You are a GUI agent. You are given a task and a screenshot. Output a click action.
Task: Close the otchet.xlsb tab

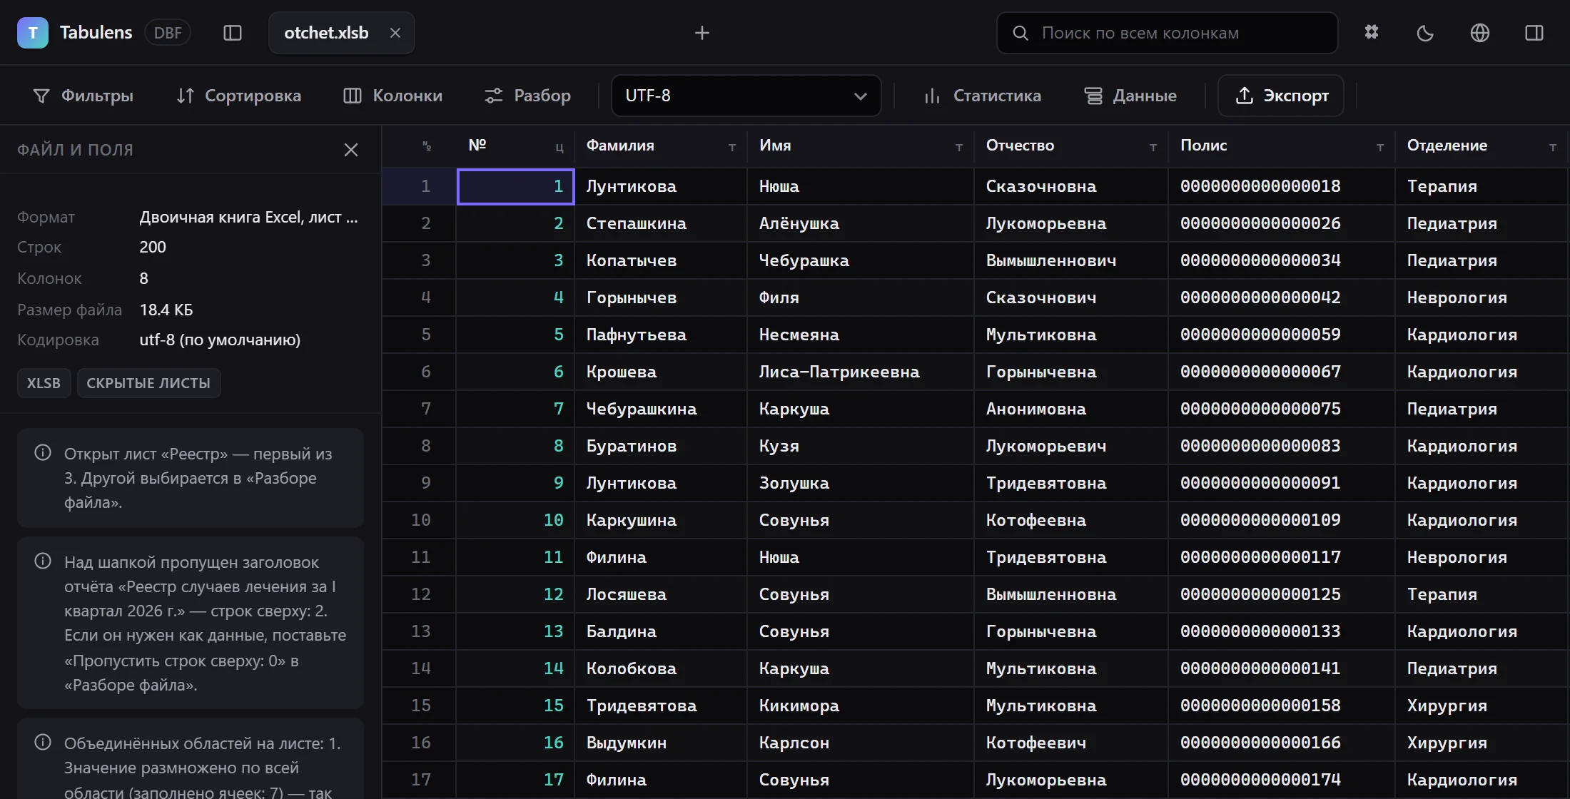(x=395, y=33)
